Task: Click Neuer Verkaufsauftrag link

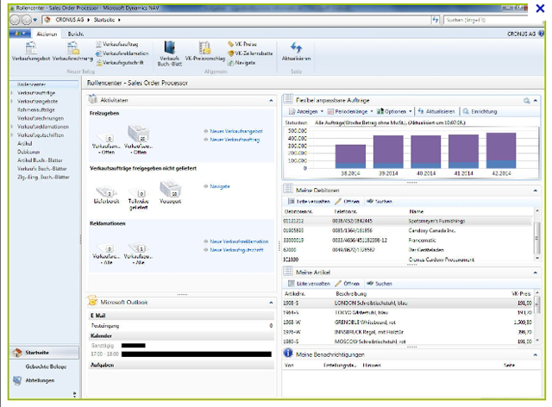Action: [x=235, y=140]
